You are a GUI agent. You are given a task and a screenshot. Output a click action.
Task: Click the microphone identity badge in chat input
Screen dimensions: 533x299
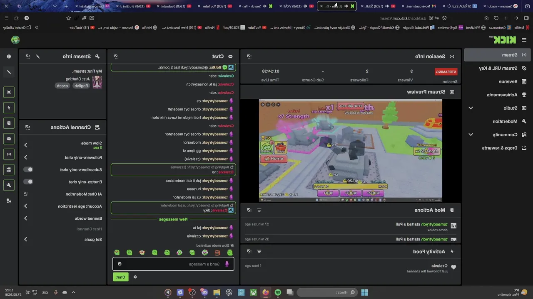(x=227, y=264)
